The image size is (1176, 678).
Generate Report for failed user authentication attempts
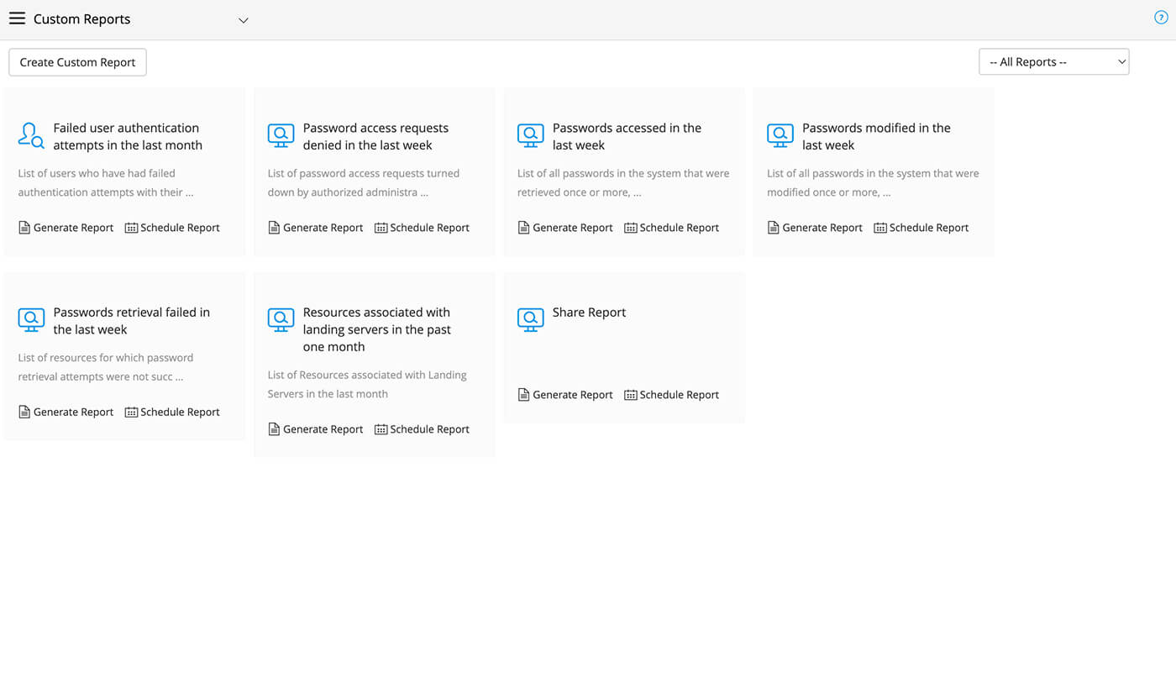pos(66,228)
